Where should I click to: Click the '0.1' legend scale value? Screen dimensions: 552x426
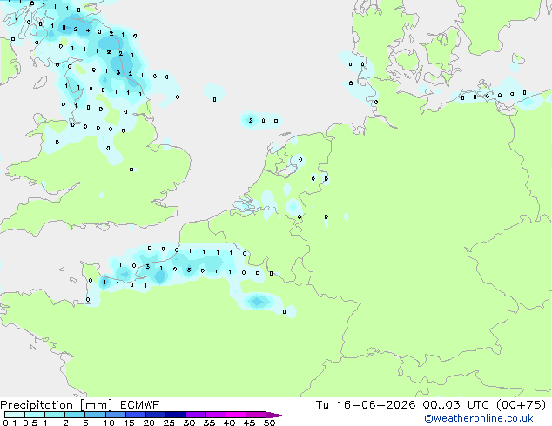(10, 423)
